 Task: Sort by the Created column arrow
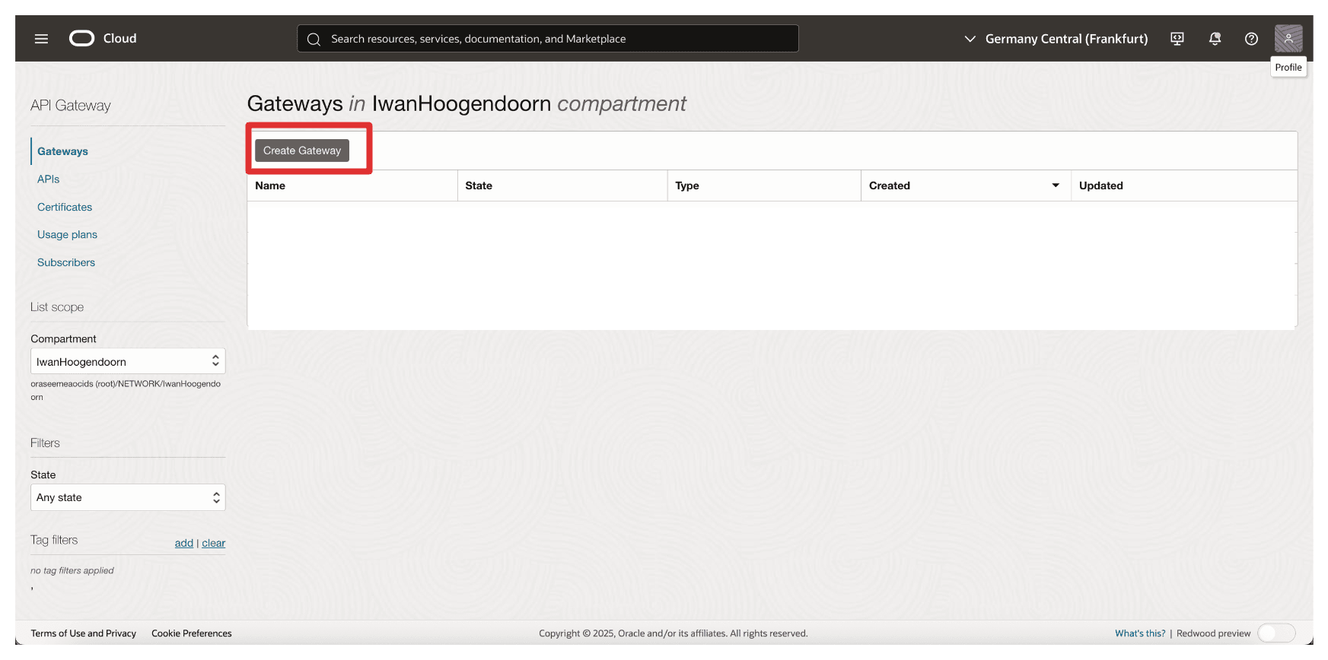pyautogui.click(x=1056, y=186)
